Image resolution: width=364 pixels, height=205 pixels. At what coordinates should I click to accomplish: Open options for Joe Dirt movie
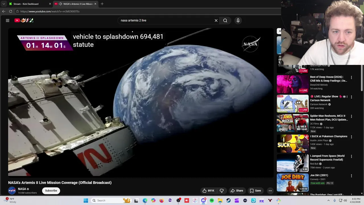point(351,176)
